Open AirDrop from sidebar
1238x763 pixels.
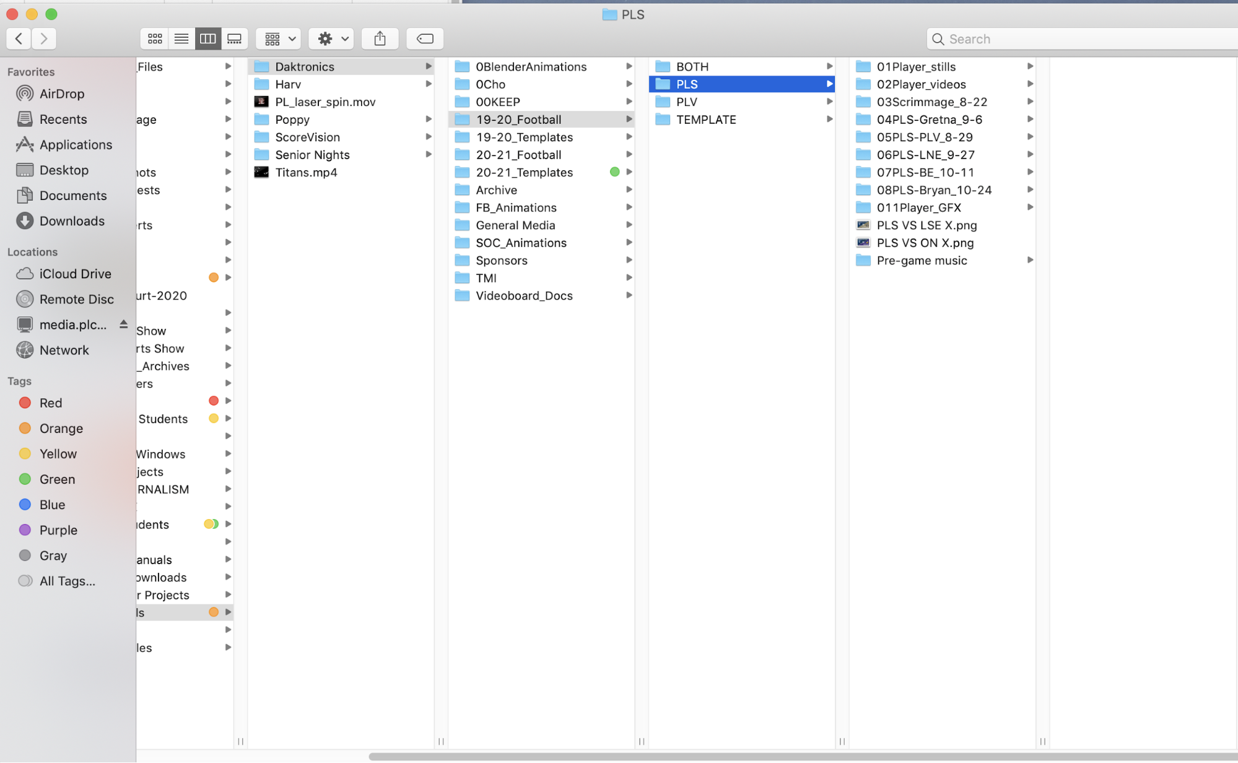tap(61, 94)
